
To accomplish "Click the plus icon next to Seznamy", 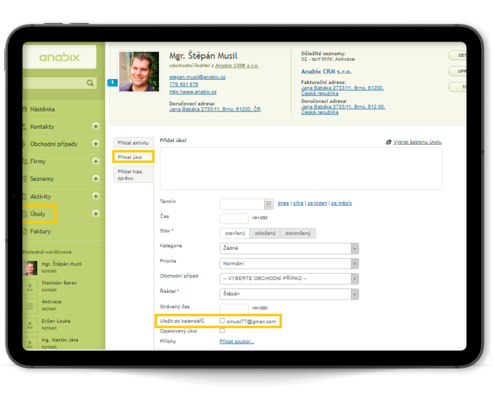I will click(x=96, y=179).
